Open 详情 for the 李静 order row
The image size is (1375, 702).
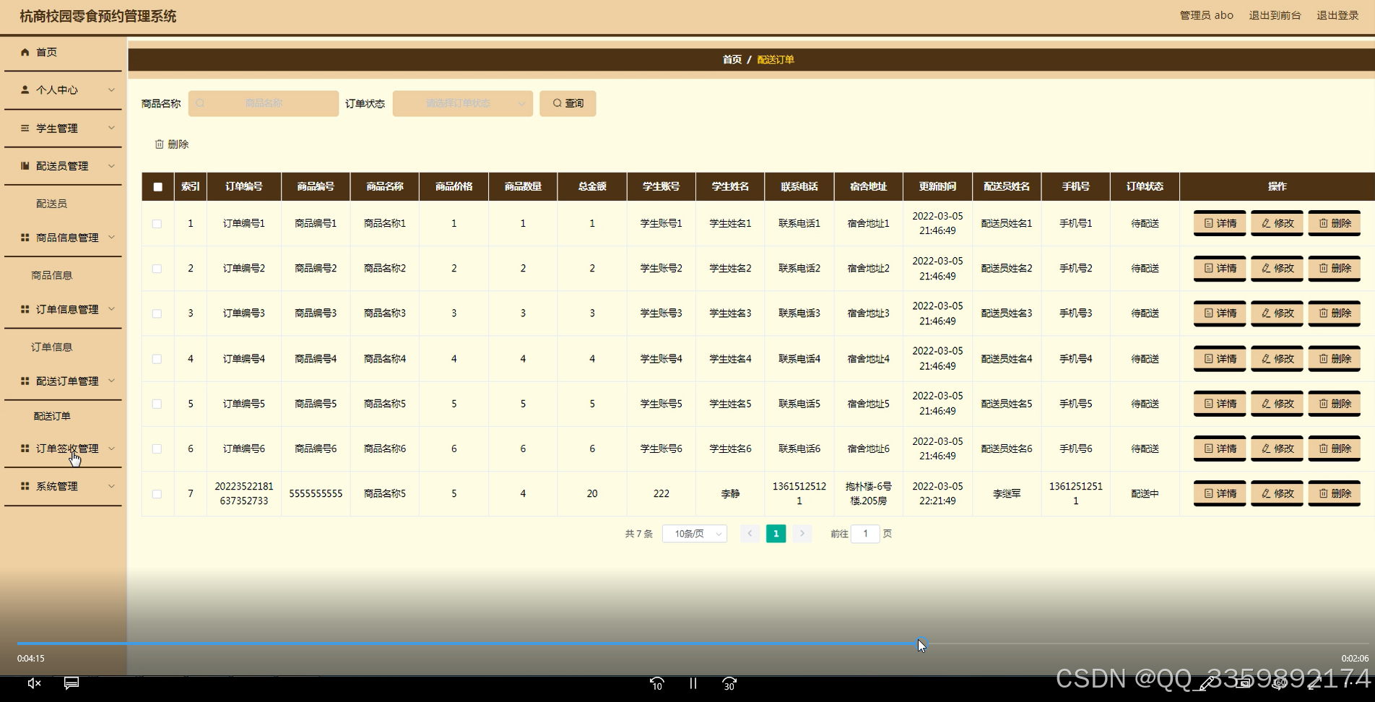point(1220,493)
